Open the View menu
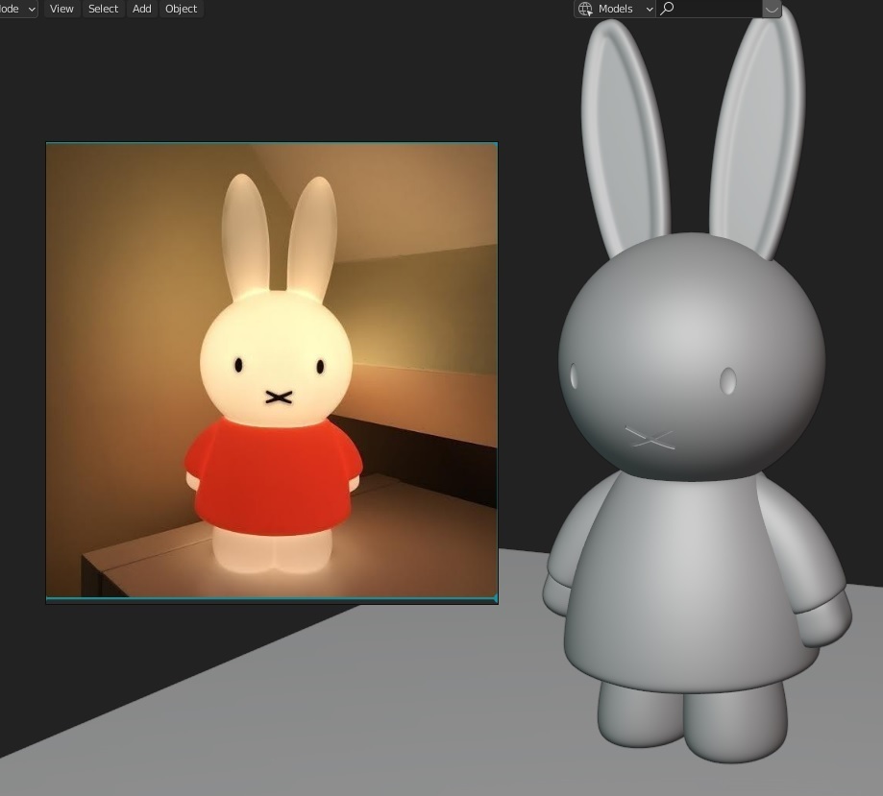 61,9
